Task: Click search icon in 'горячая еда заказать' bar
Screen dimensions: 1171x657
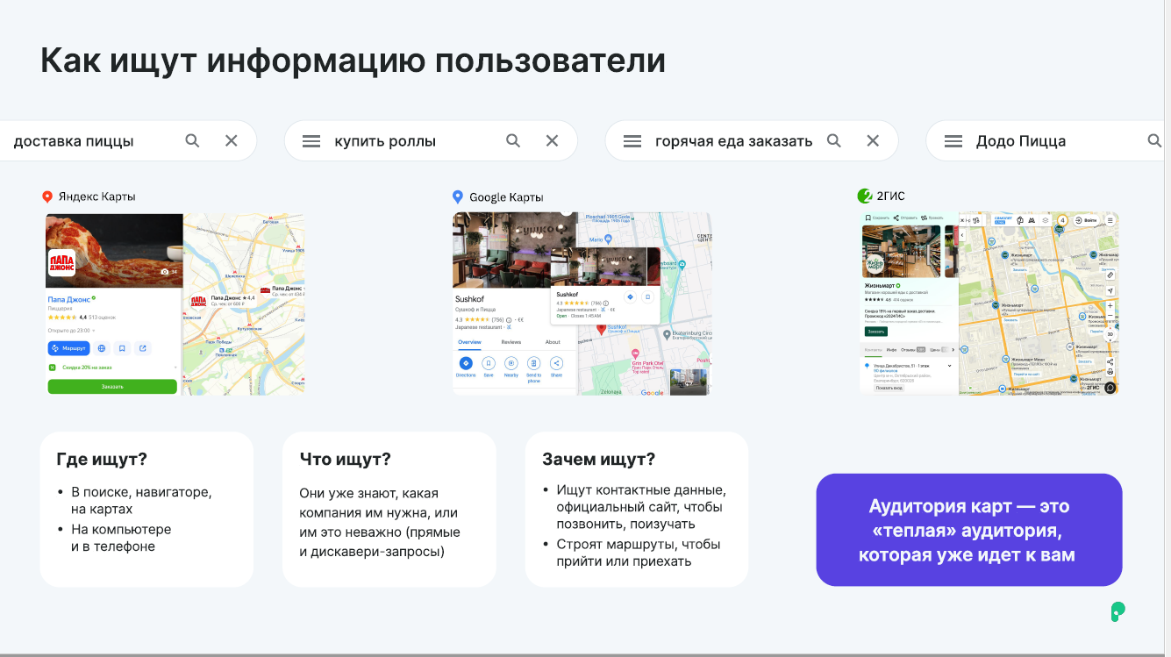Action: 834,140
